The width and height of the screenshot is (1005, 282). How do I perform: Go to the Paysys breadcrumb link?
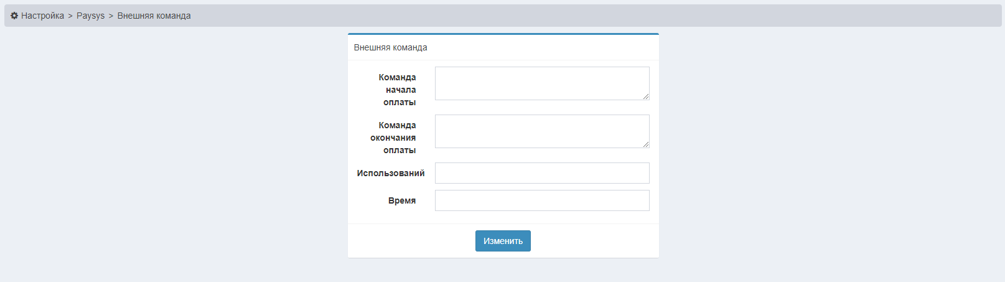[x=90, y=16]
